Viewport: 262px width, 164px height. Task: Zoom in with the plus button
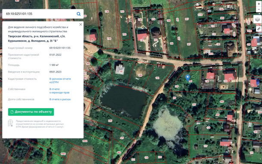tap(259, 4)
